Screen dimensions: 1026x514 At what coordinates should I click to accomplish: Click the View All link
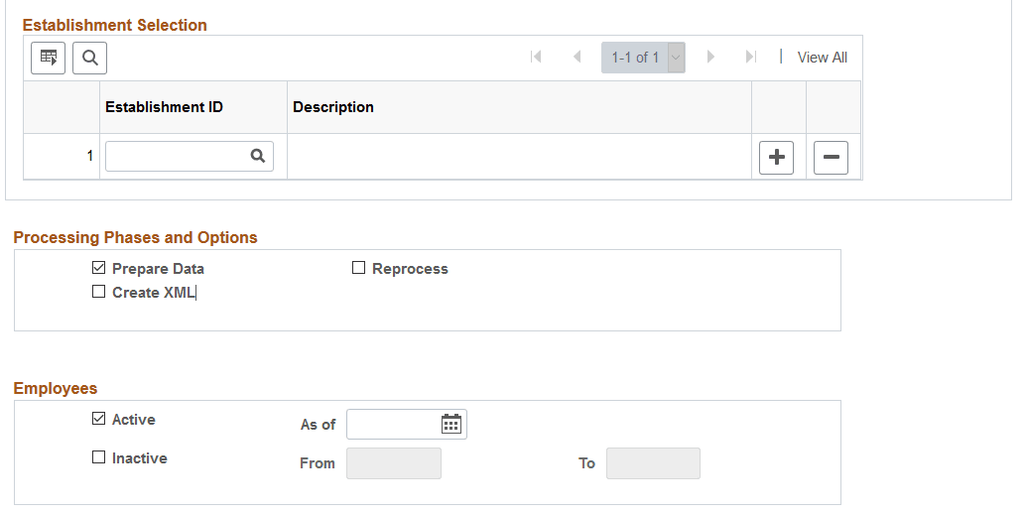click(x=822, y=58)
